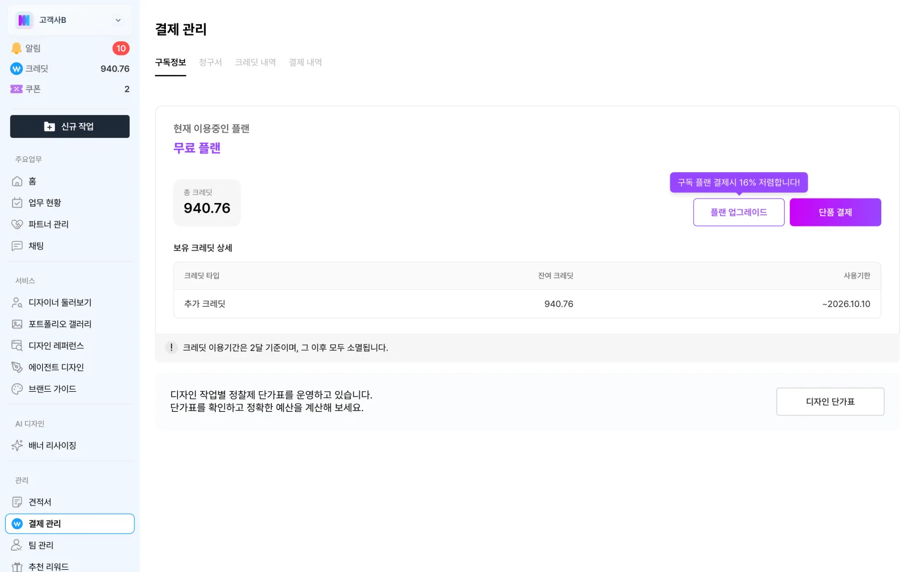The height and width of the screenshot is (572, 915).
Task: Click the 배너 리사이징 sparkle icon
Action: [17, 446]
